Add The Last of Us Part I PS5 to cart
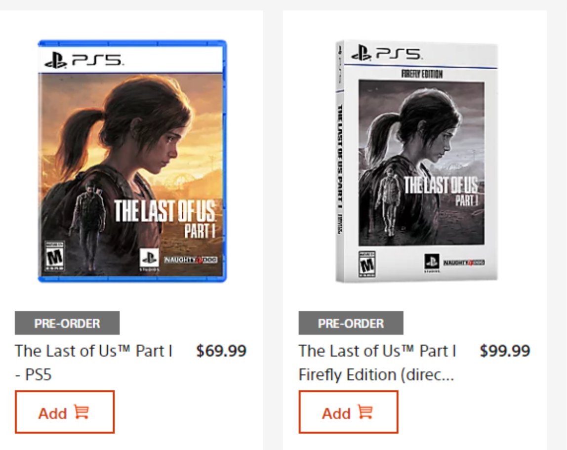 64,412
